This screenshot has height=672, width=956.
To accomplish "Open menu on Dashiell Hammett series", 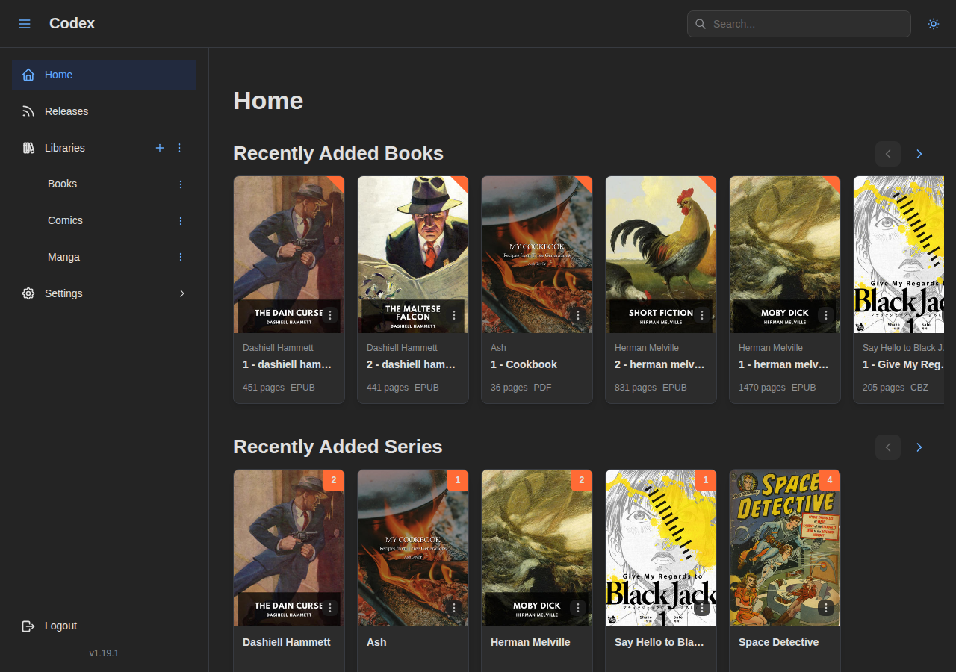I will coord(330,608).
